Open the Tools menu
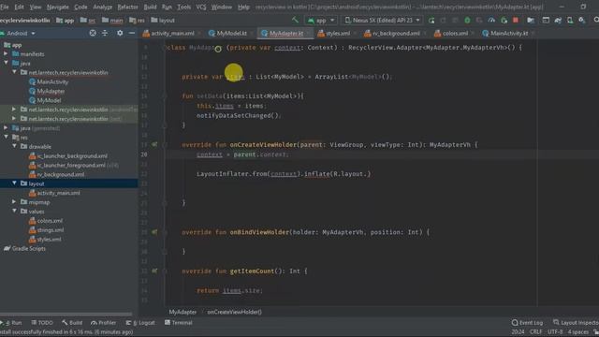This screenshot has height=337, width=599. [183, 7]
